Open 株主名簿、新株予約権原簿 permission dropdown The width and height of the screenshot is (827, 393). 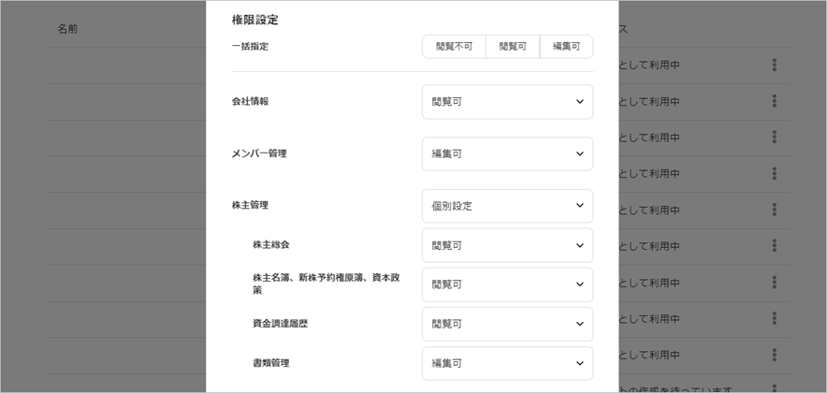pos(507,284)
